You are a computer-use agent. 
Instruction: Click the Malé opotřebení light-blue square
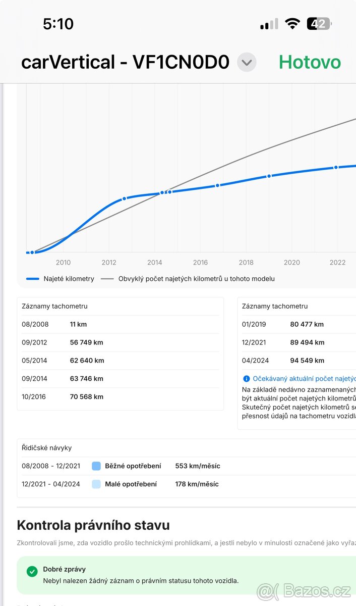(x=96, y=484)
